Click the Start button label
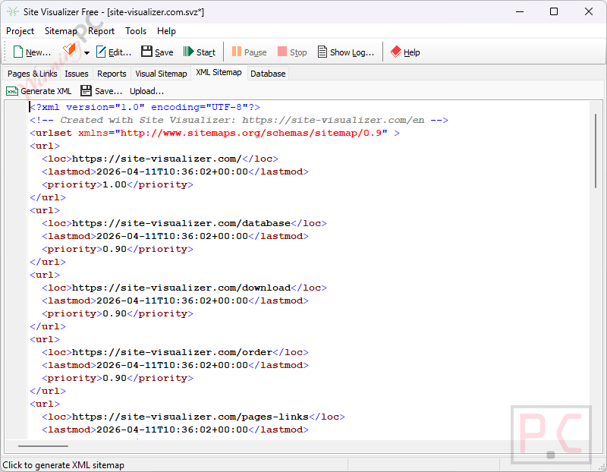The width and height of the screenshot is (607, 472). pos(206,52)
